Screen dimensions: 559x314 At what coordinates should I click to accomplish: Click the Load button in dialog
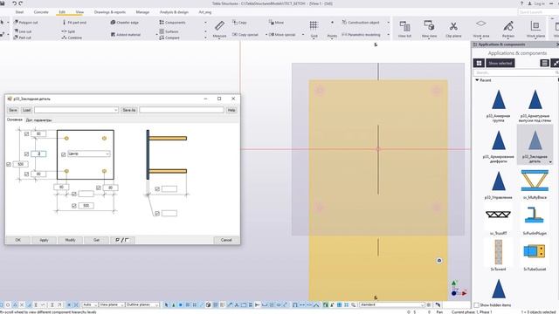27,110
